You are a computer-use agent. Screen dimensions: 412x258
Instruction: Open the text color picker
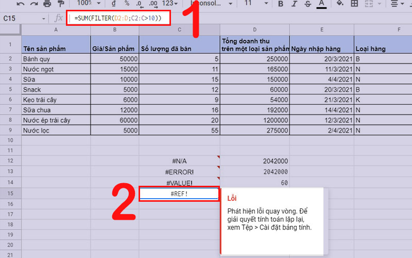pyautogui.click(x=321, y=4)
